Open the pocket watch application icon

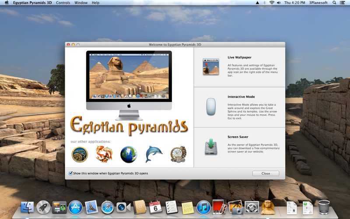click(178, 154)
